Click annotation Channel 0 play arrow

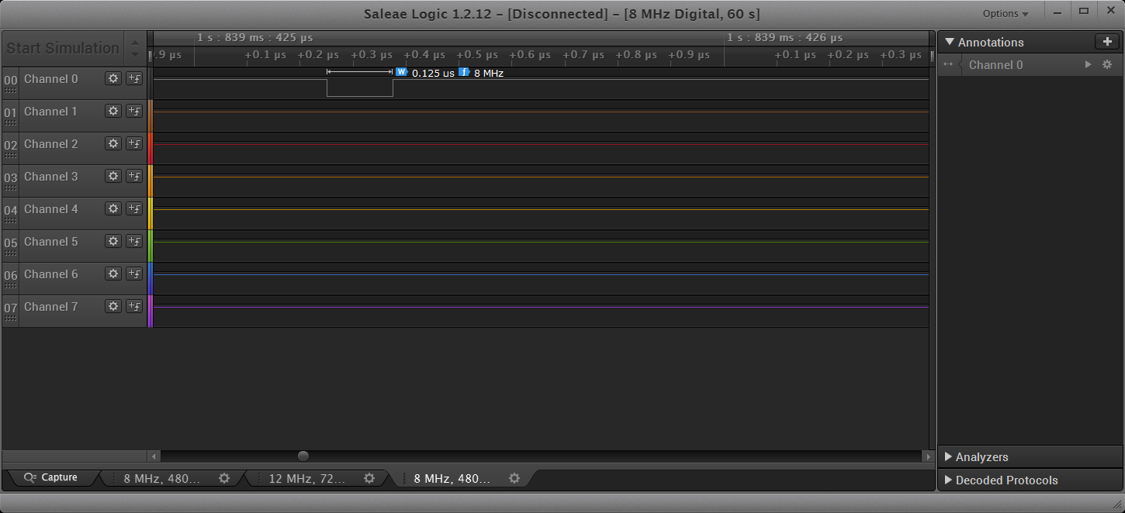(1089, 65)
